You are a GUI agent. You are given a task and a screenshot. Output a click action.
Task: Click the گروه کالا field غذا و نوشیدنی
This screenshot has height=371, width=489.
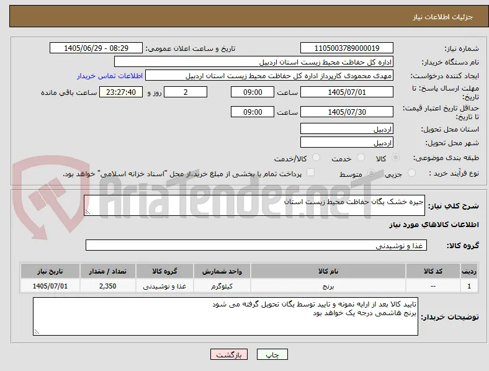tap(256, 245)
